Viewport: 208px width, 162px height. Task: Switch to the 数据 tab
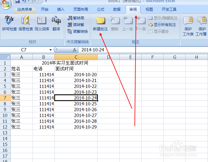tap(117, 9)
